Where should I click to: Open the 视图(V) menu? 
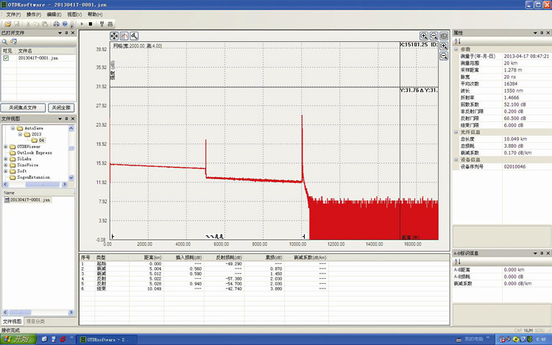(x=74, y=14)
